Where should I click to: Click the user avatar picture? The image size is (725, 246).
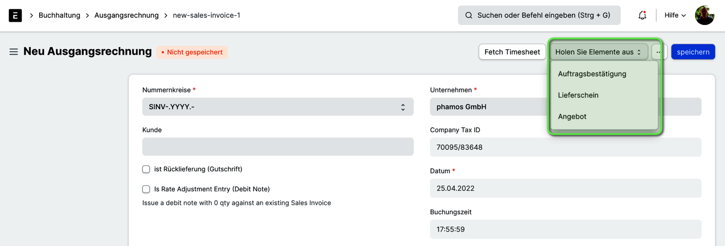[704, 15]
